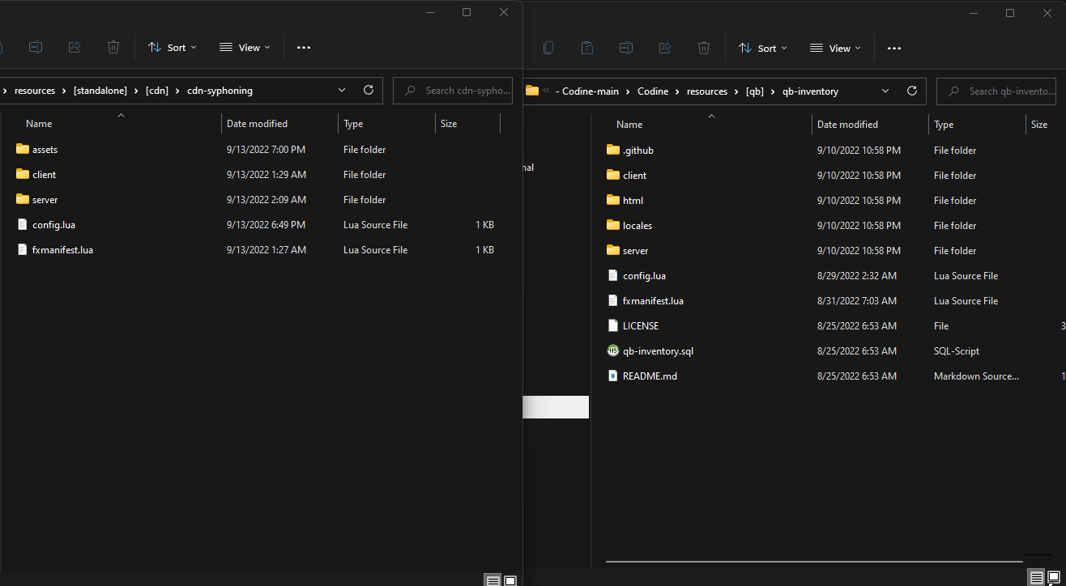This screenshot has height=586, width=1066.
Task: Open the Sort dropdown in left window
Action: click(x=173, y=48)
